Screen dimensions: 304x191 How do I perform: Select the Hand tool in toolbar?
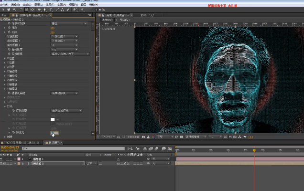pos(9,9)
